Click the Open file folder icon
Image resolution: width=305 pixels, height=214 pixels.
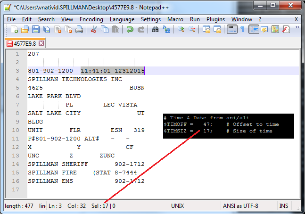[25, 30]
